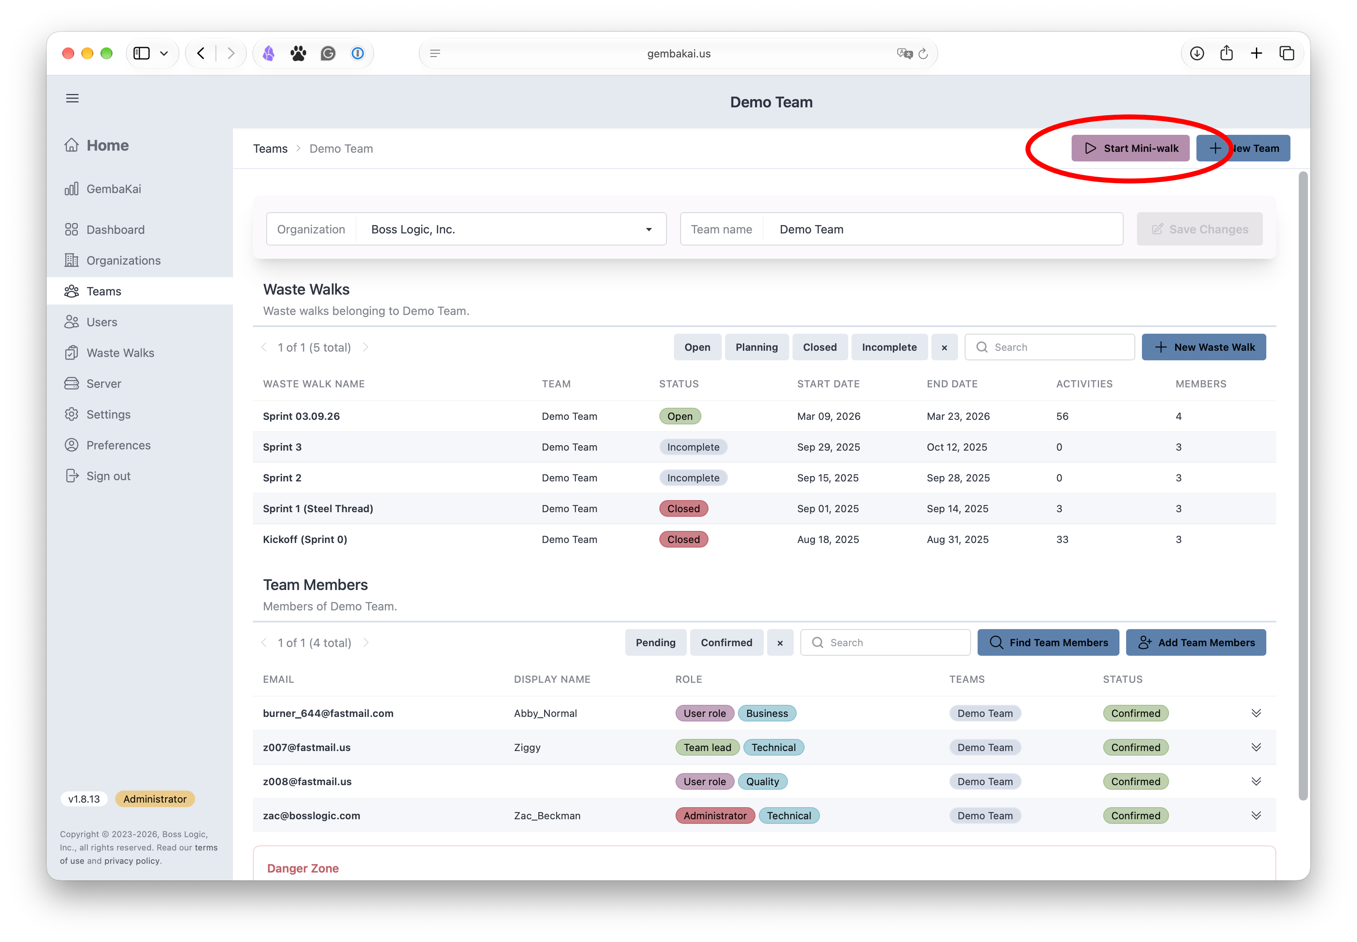Viewport: 1357px width, 942px height.
Task: Open the Sprint 03.09.26 waste walk
Action: 764,416
